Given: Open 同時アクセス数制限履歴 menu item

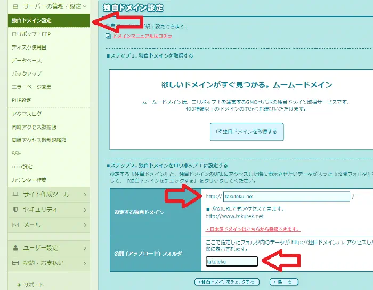Looking at the screenshot, I should 39,140.
